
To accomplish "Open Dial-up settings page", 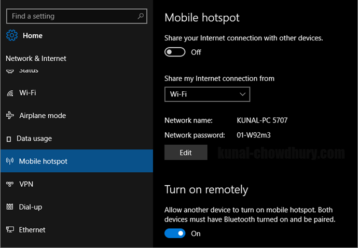I will pos(77,206).
